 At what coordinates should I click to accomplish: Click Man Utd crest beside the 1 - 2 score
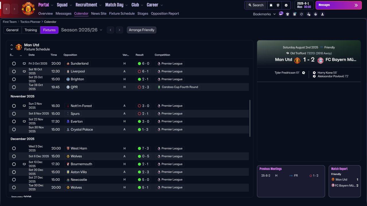point(297,60)
